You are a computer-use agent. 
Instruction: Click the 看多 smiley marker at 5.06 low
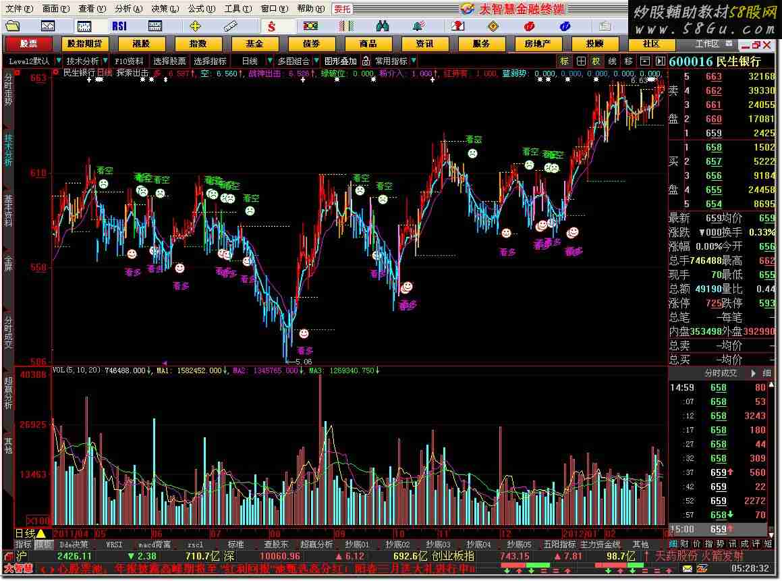[x=304, y=333]
